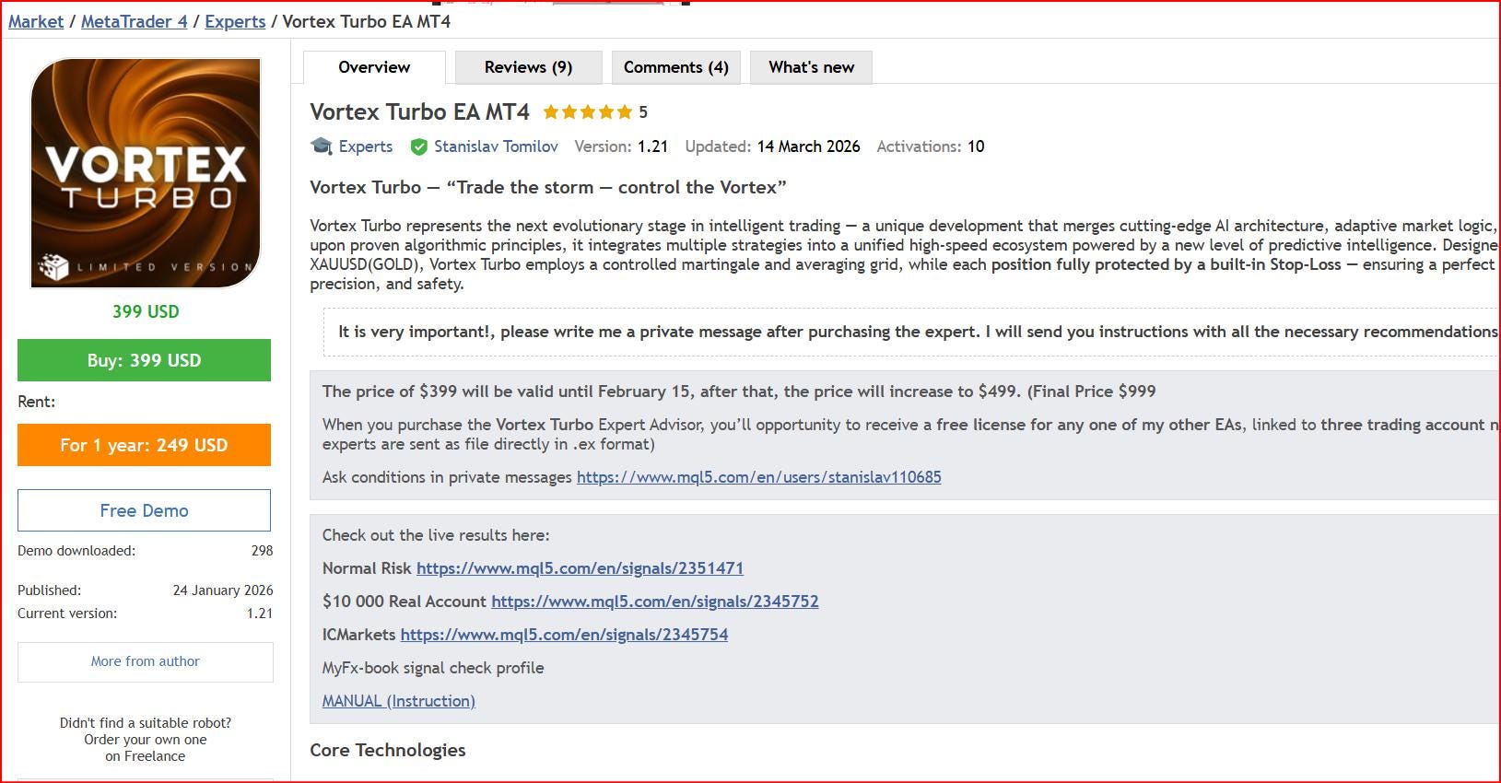Click the five-star rating icons

[588, 112]
